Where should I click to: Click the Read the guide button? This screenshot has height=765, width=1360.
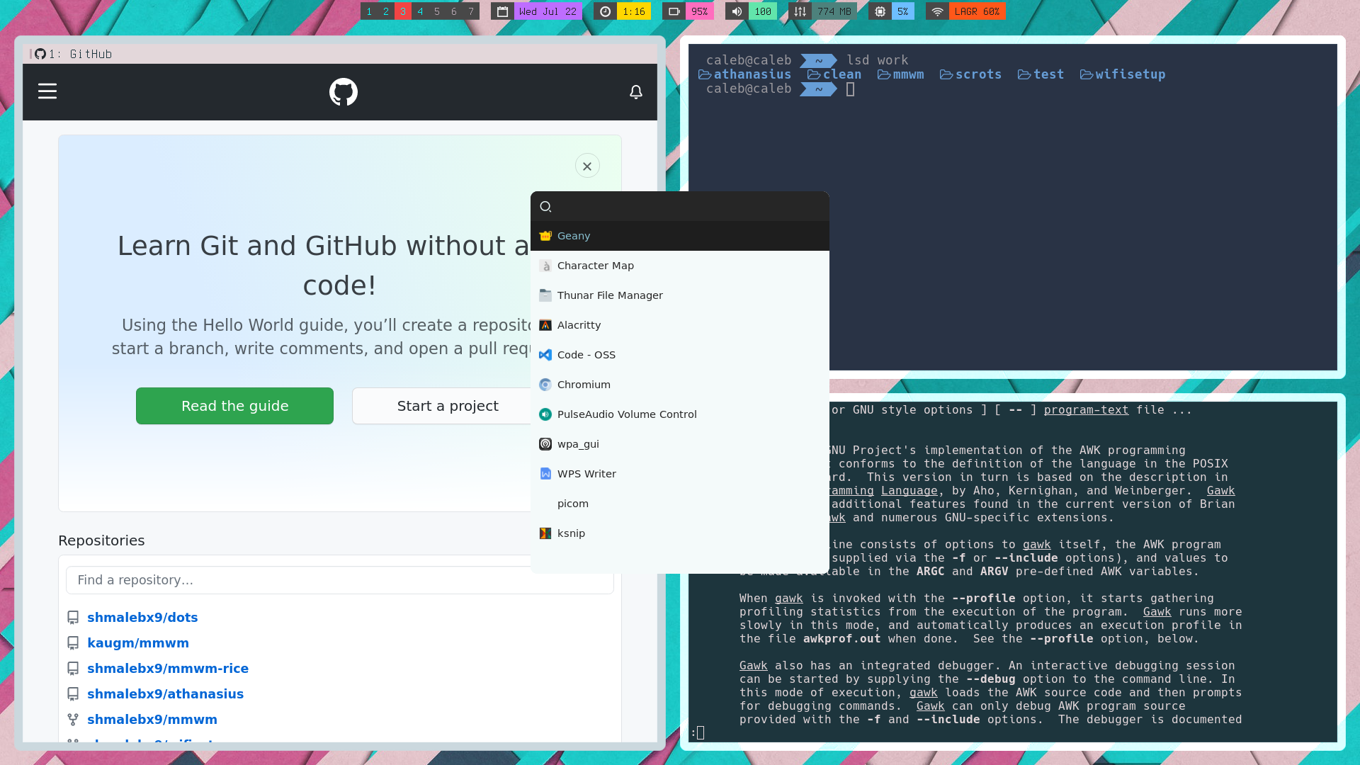(x=234, y=406)
